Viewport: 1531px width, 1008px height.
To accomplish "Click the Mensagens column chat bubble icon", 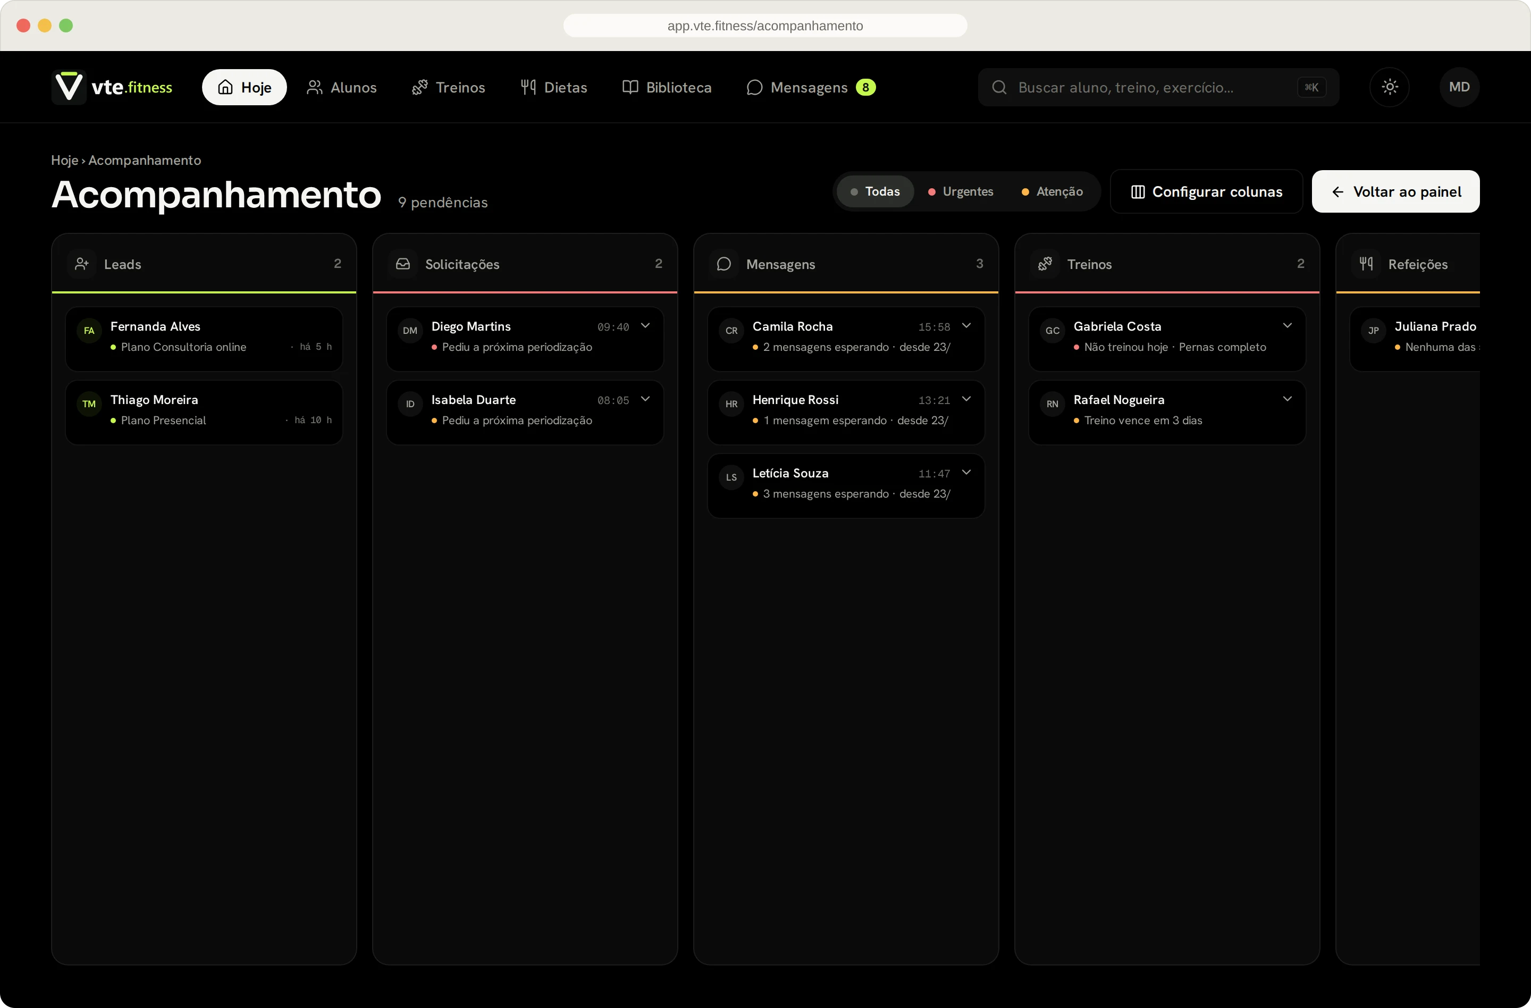I will pos(724,264).
